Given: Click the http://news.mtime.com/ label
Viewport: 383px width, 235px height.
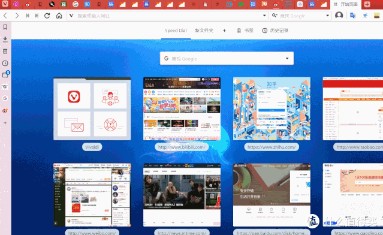Looking at the screenshot, I should pyautogui.click(x=182, y=233).
